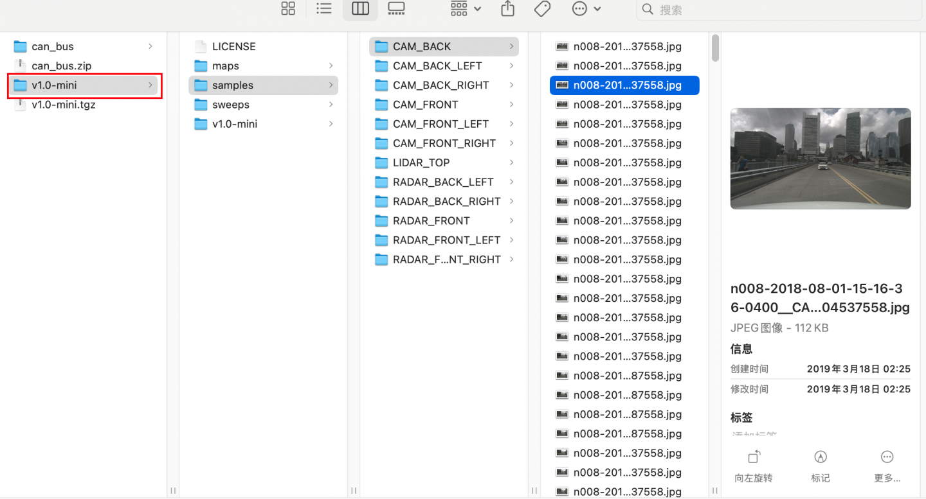This screenshot has height=499, width=926.
Task: Select the v1.0-mini.tgz archive
Action: (x=63, y=105)
